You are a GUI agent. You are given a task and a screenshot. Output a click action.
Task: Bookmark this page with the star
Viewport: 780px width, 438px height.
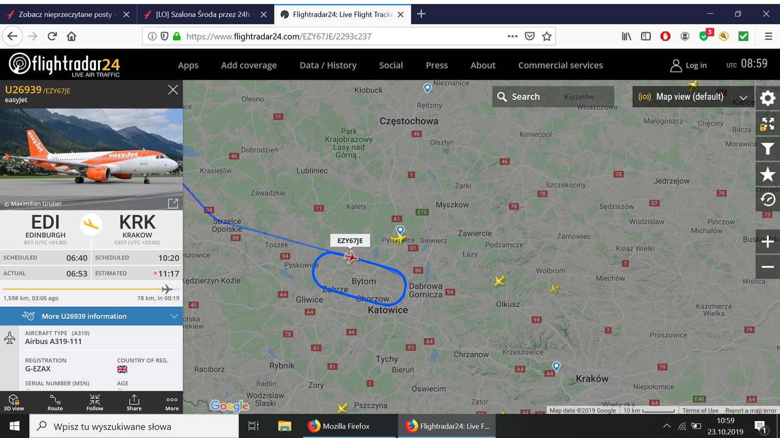click(547, 36)
